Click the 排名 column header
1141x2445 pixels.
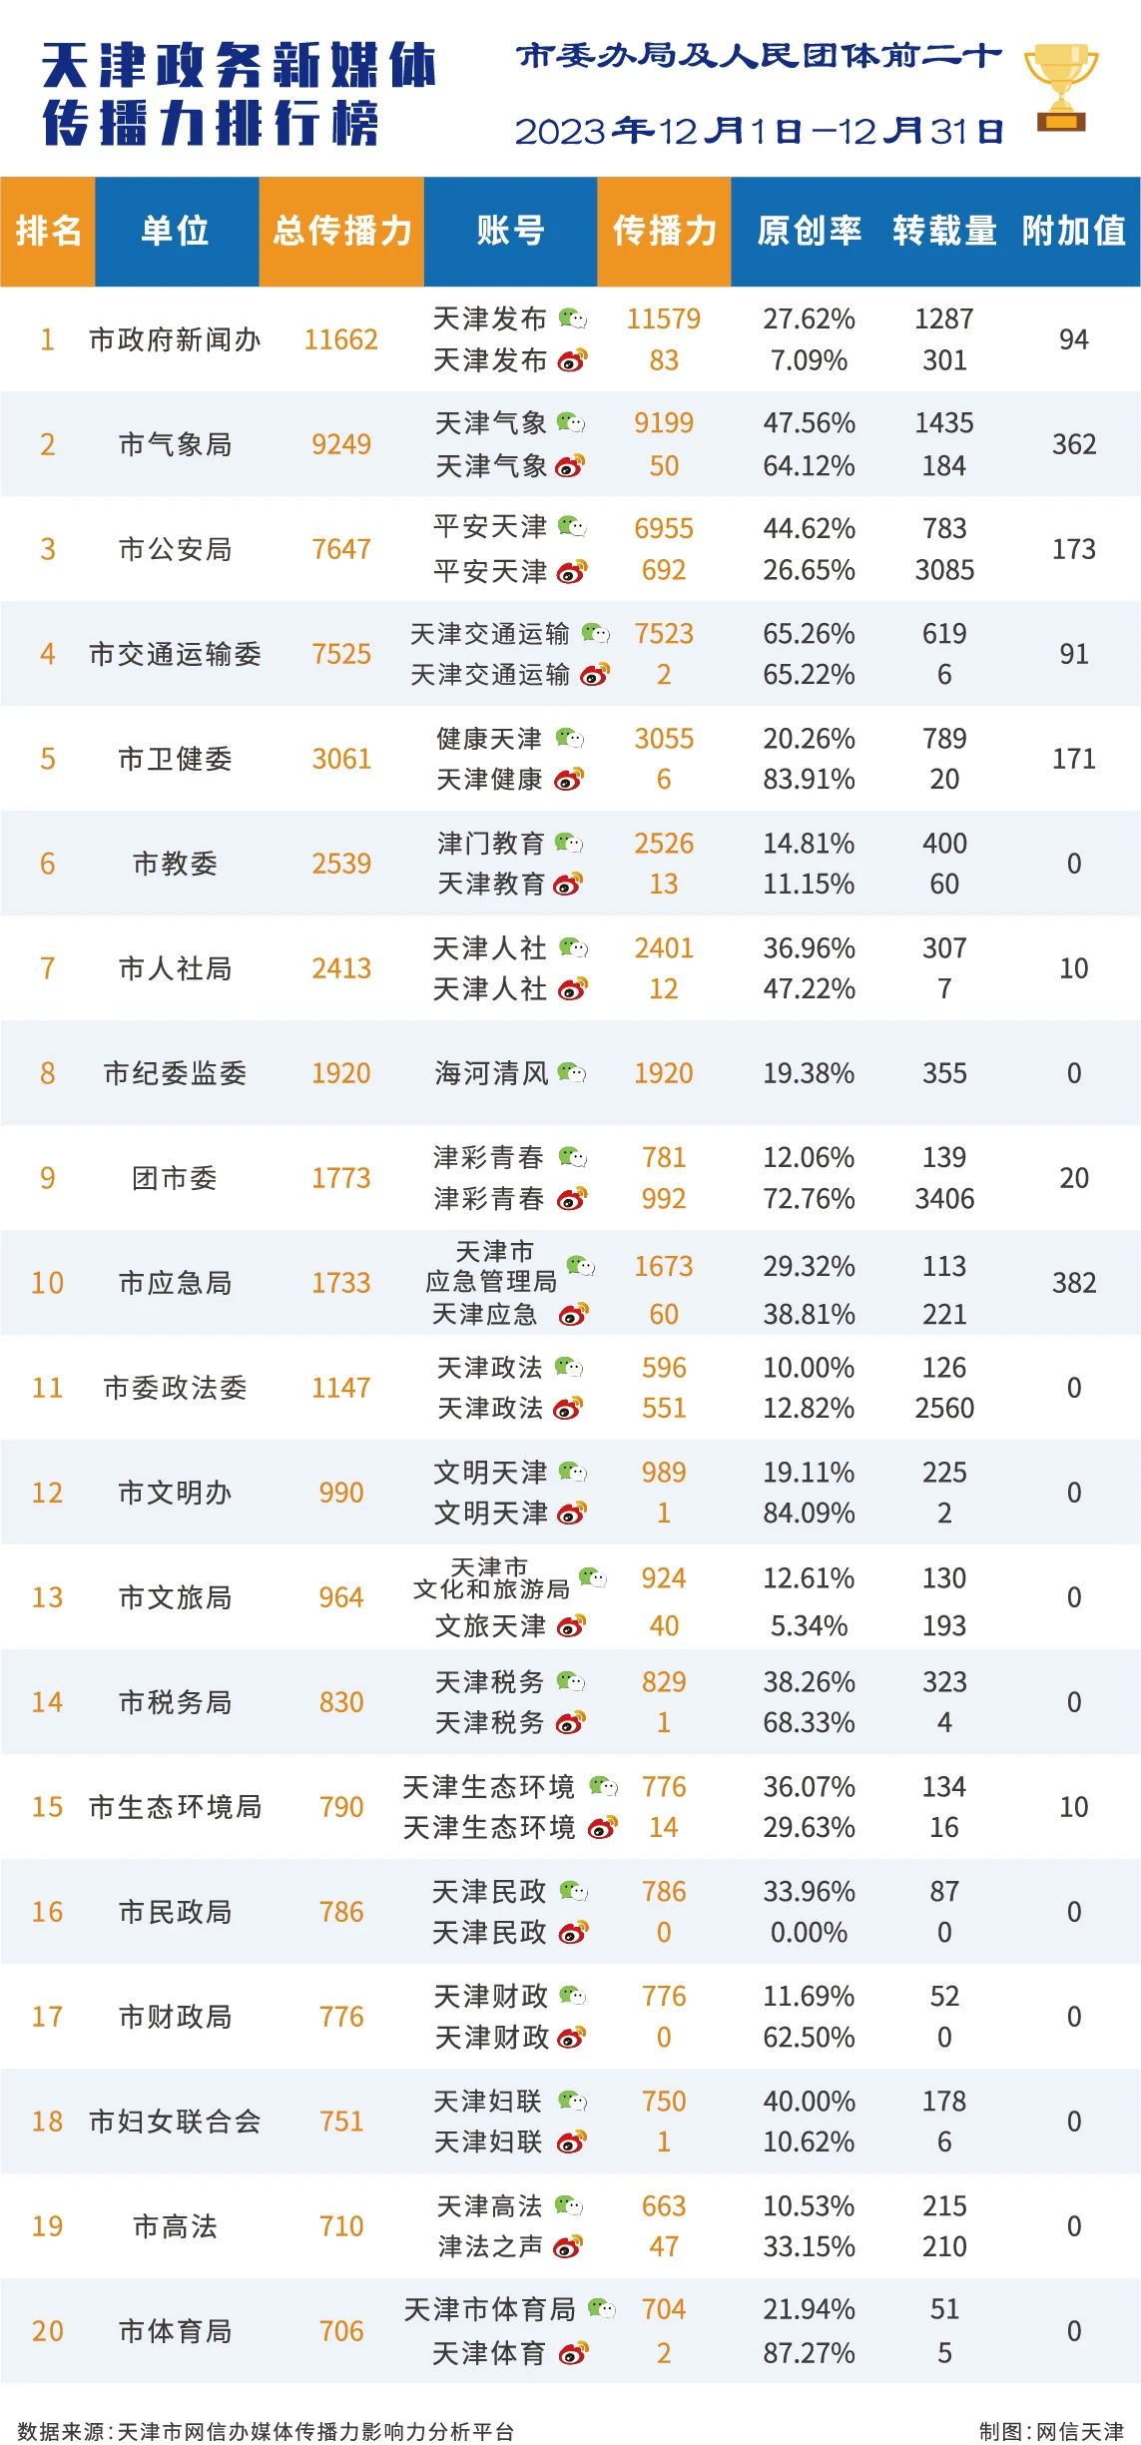(x=48, y=232)
